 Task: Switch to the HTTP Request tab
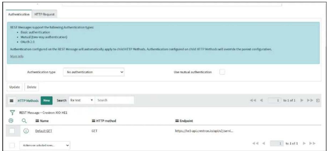[x=45, y=14]
